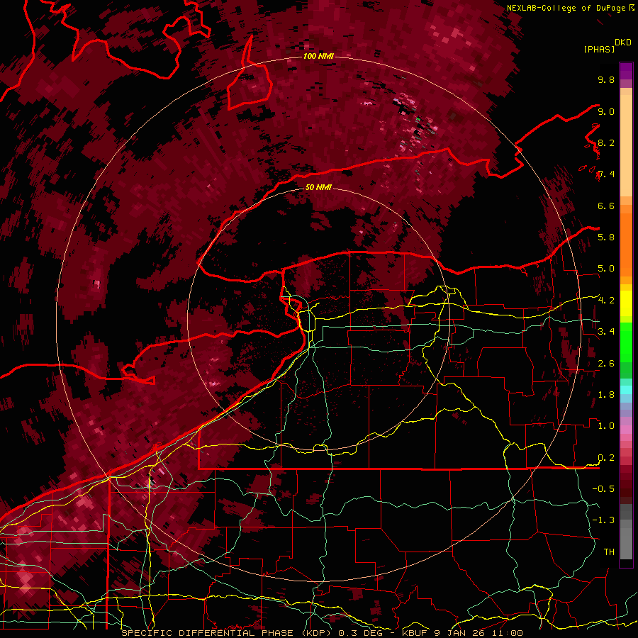Click the 6.6 scale label
Image resolution: width=638 pixels, height=638 pixels.
(606, 206)
